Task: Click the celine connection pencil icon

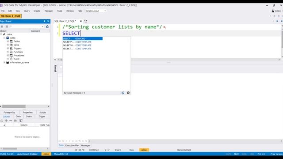Action: (x=4, y=34)
